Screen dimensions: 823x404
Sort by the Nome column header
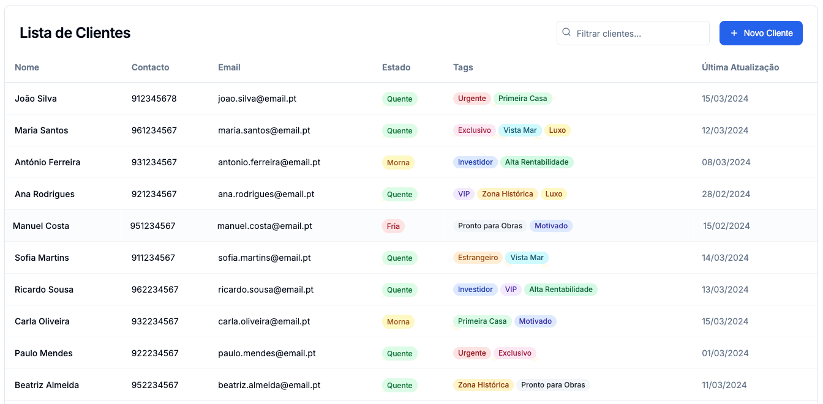click(27, 67)
